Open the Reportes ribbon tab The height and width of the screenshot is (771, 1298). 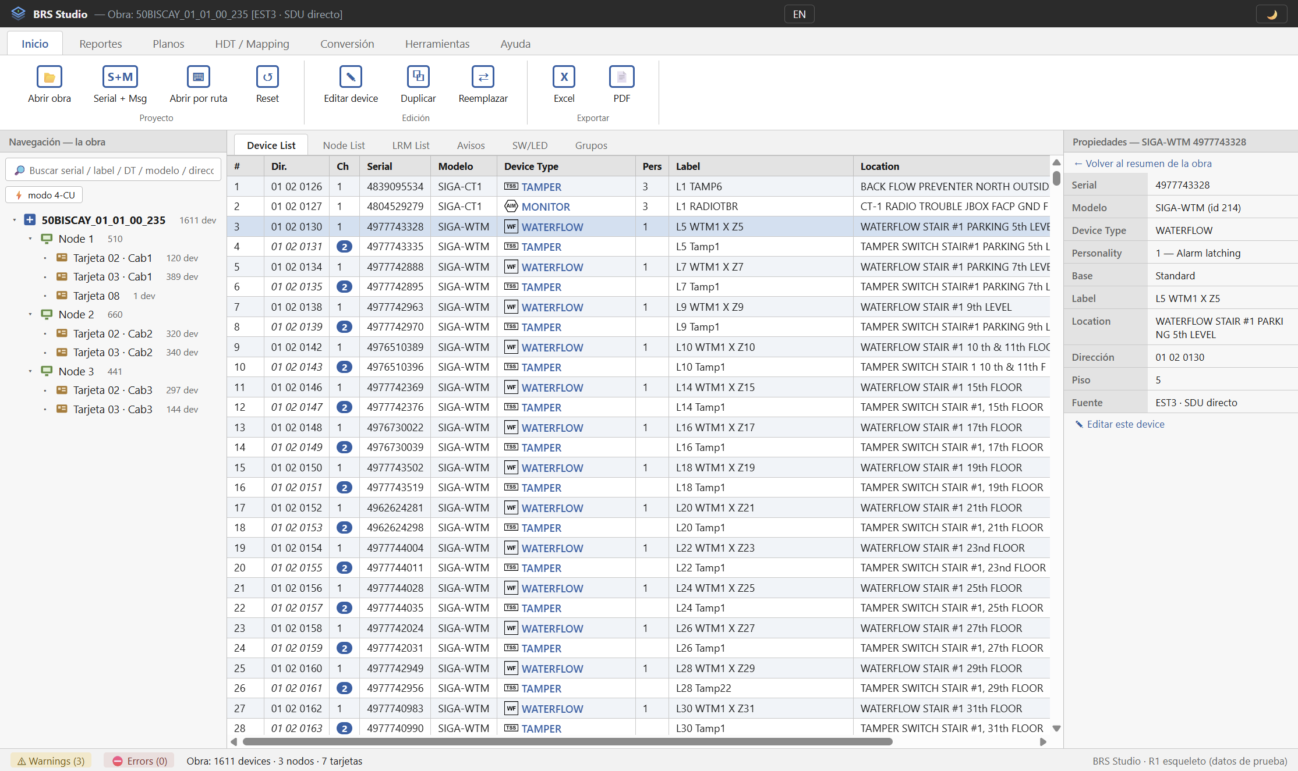pyautogui.click(x=101, y=44)
